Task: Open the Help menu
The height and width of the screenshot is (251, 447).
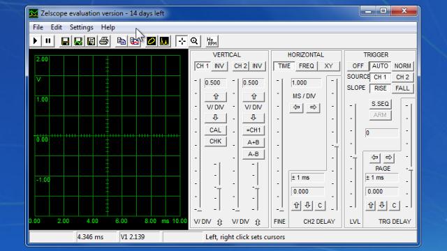Action: (x=108, y=27)
